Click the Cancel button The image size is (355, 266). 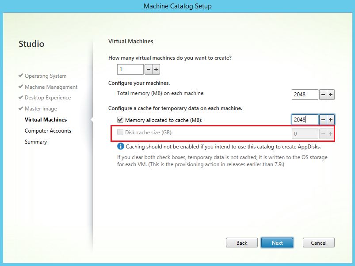click(x=318, y=243)
